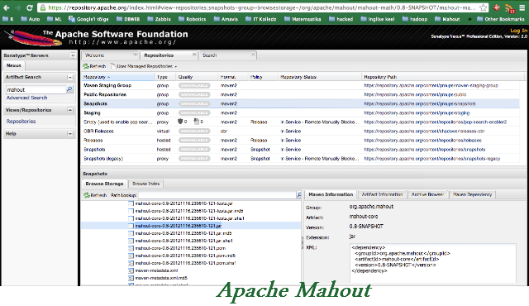Click the Path Lookup input field
529x306 pixels.
(x=217, y=195)
